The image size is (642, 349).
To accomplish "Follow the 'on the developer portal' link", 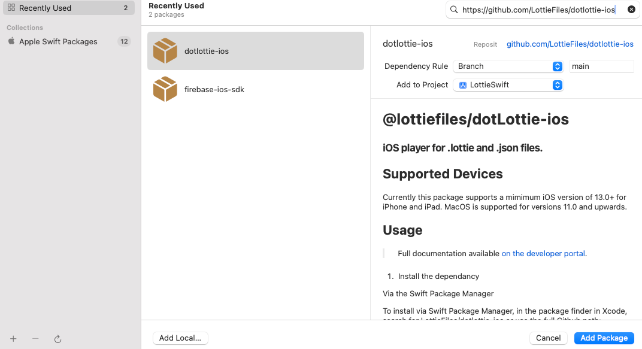I will click(x=543, y=254).
